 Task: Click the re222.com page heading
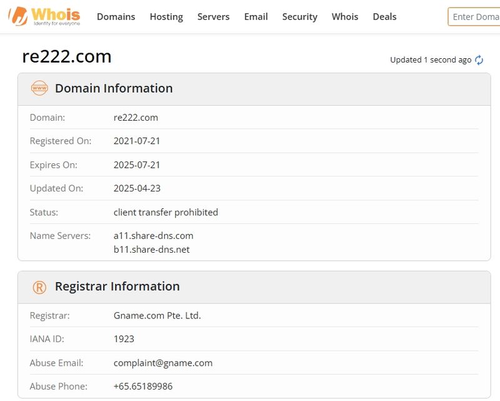tap(67, 56)
